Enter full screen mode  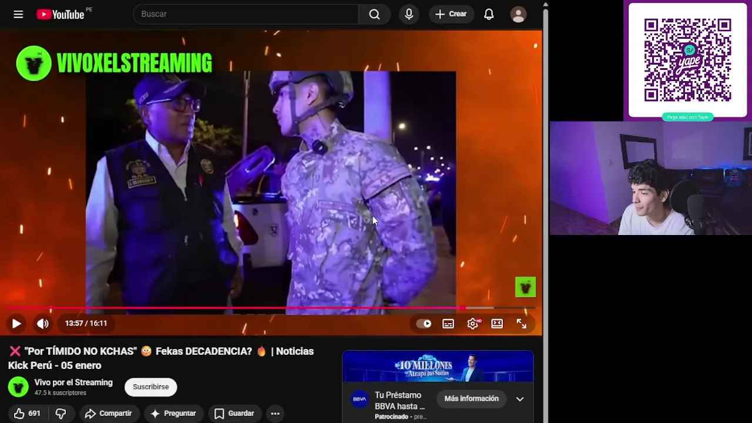(x=522, y=324)
